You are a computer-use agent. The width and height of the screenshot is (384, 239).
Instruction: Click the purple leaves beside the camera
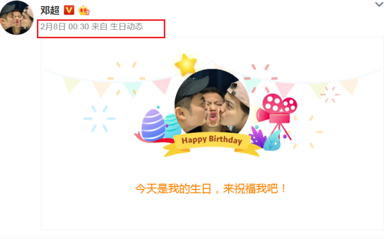click(258, 137)
